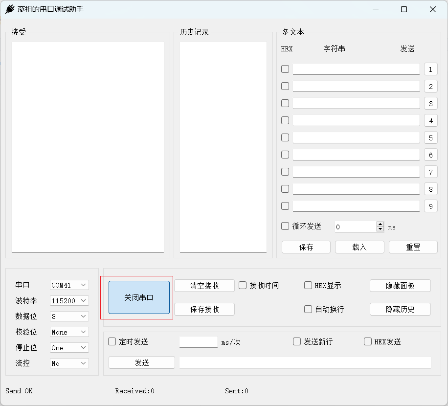Viewport: 448px width, 406px height.
Task: Send string number 1
Action: [x=430, y=69]
